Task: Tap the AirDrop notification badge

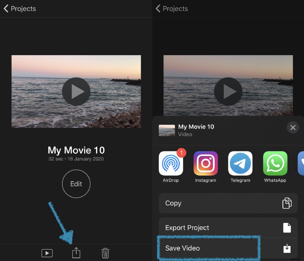Action: click(x=181, y=154)
